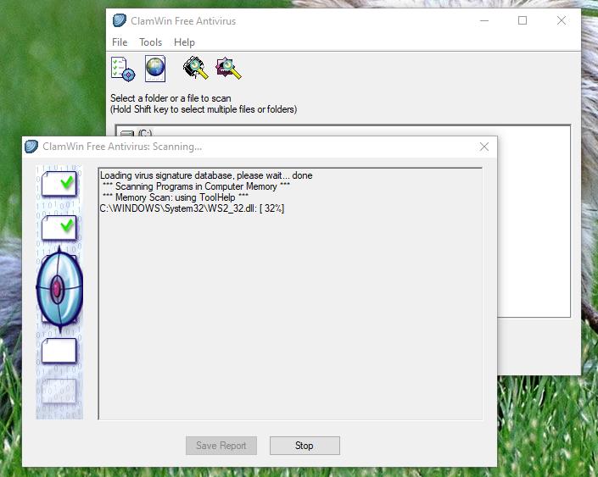Screen dimensions: 598x477
Task: Click the spinning scanner target animation
Action: click(59, 289)
